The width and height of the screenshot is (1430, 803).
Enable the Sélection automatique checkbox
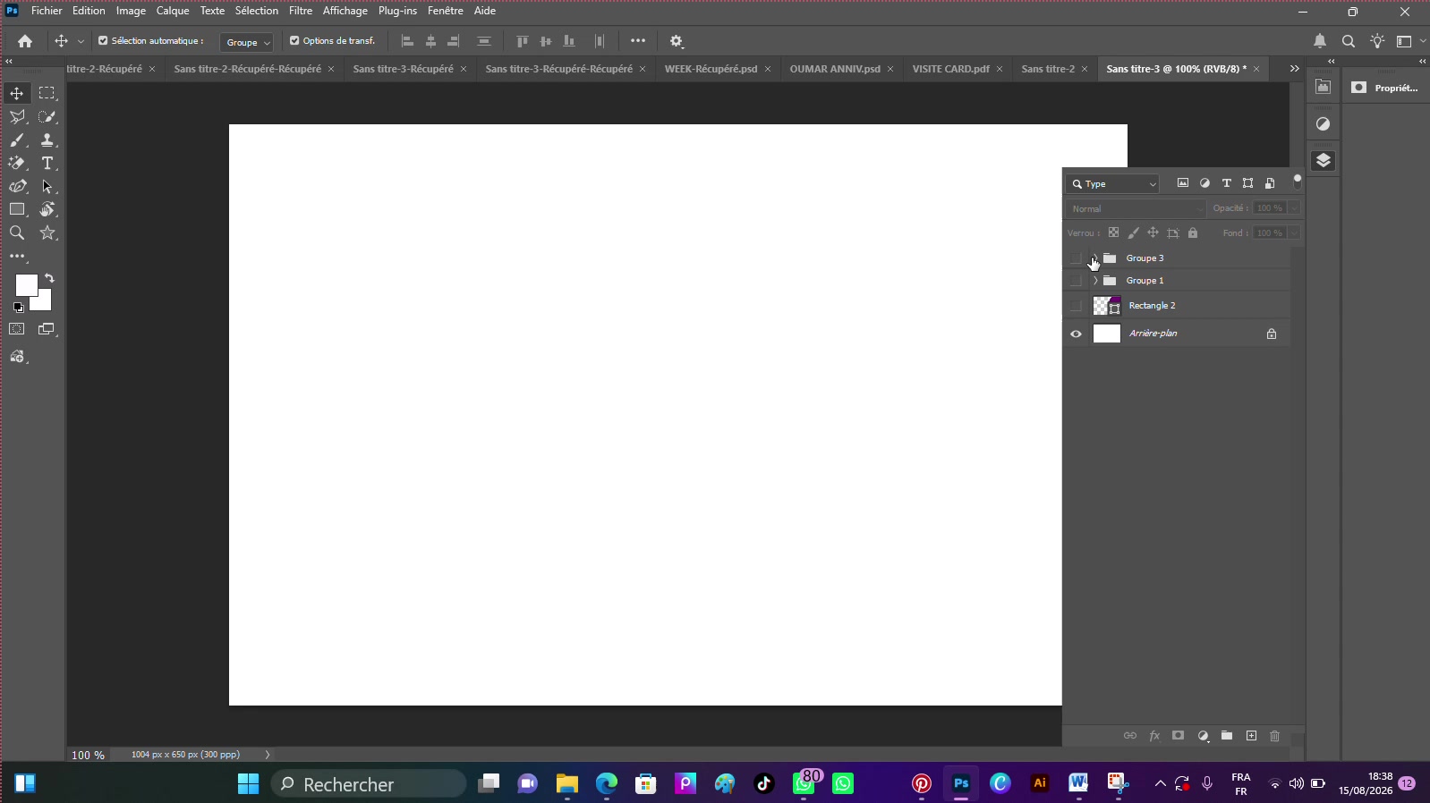point(103,41)
